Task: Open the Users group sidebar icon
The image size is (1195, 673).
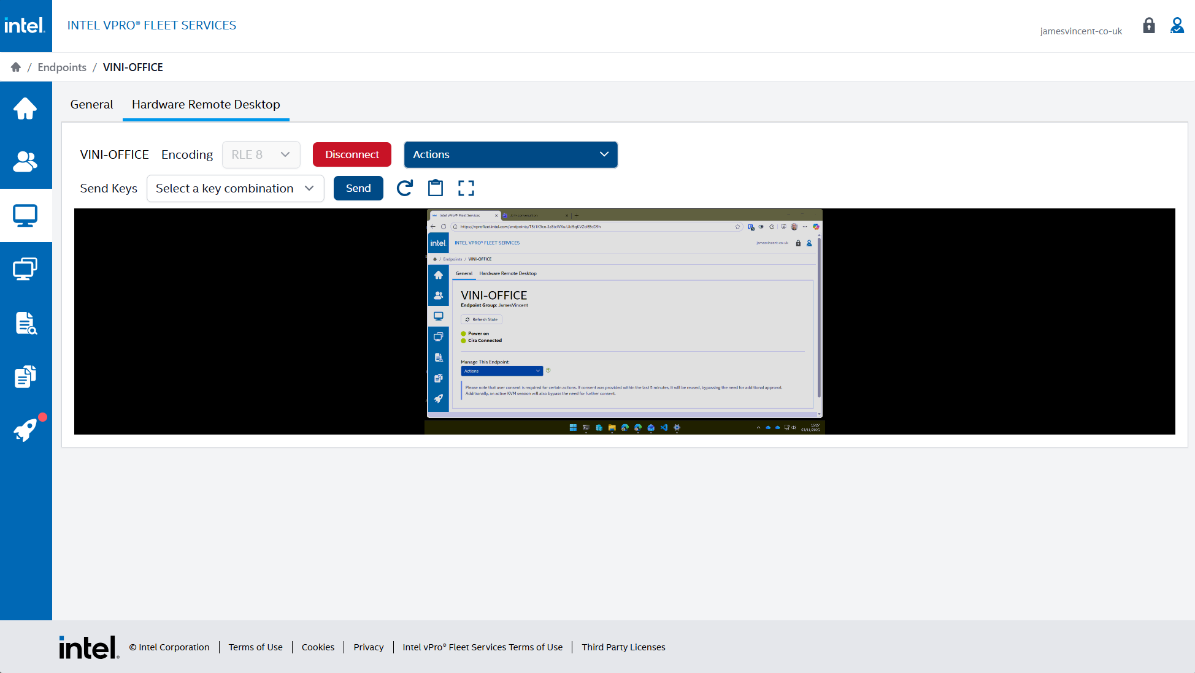Action: click(x=25, y=162)
